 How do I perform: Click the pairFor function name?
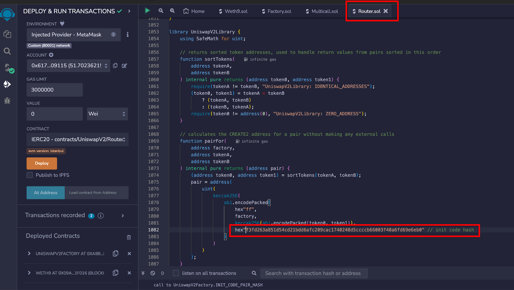(x=214, y=141)
